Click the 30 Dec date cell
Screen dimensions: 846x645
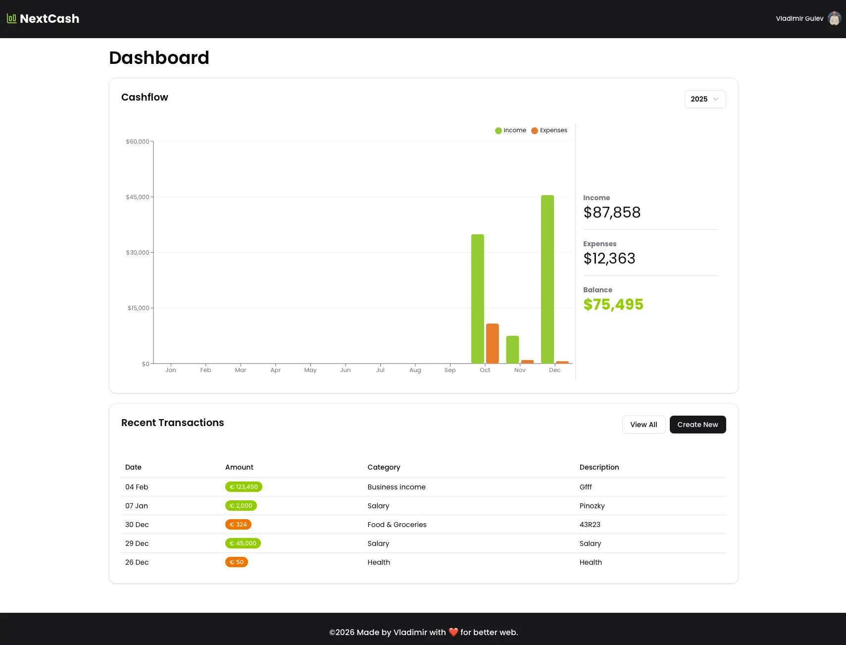pyautogui.click(x=137, y=525)
